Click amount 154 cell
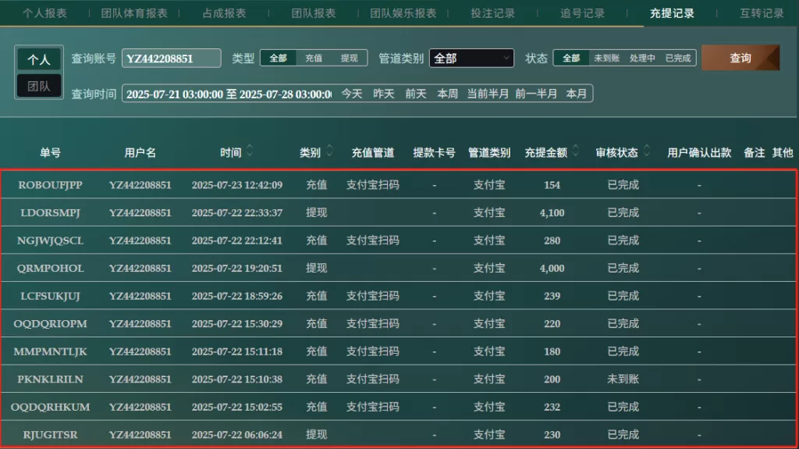The image size is (799, 449). 552,185
